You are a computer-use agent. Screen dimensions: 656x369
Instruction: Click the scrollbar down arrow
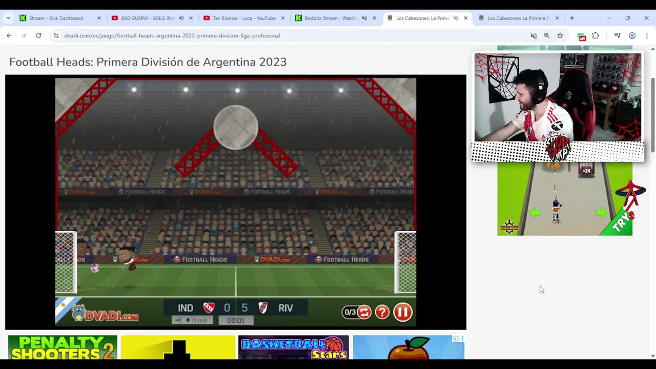[652, 356]
